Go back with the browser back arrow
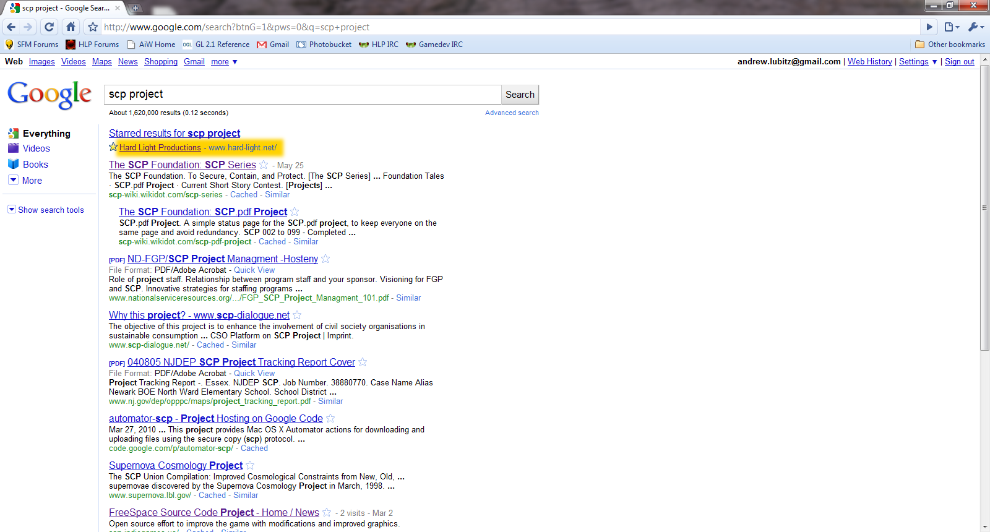 pyautogui.click(x=11, y=27)
